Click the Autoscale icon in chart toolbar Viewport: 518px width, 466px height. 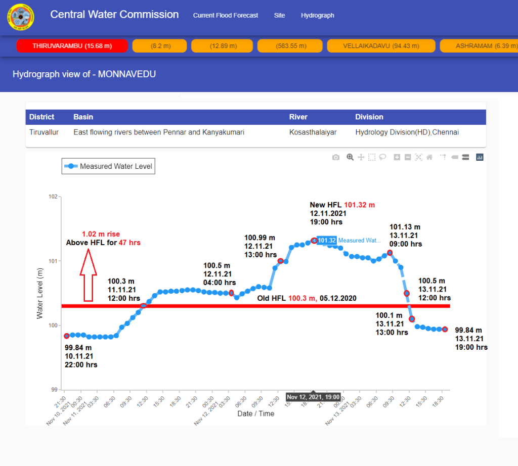[418, 157]
